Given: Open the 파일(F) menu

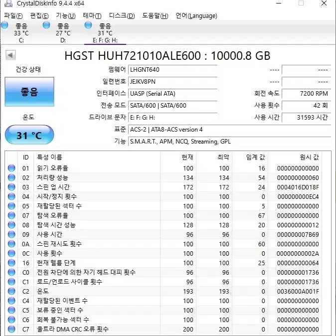Looking at the screenshot, I should pyautogui.click(x=13, y=16).
